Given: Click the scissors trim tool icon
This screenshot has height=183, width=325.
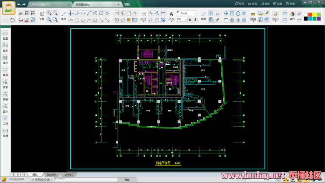Looking at the screenshot, I should point(122,13).
